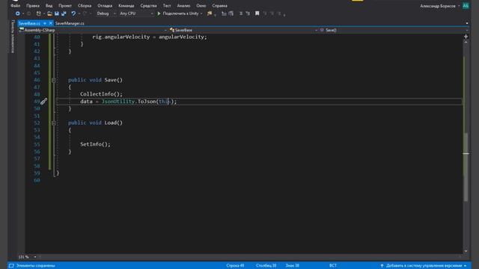
Task: Click the save file toolbar icon
Action: 57,13
